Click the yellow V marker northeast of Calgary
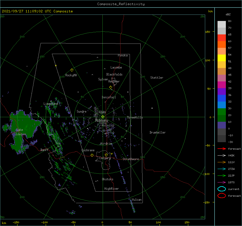The image size is (242, 226). coord(112,154)
